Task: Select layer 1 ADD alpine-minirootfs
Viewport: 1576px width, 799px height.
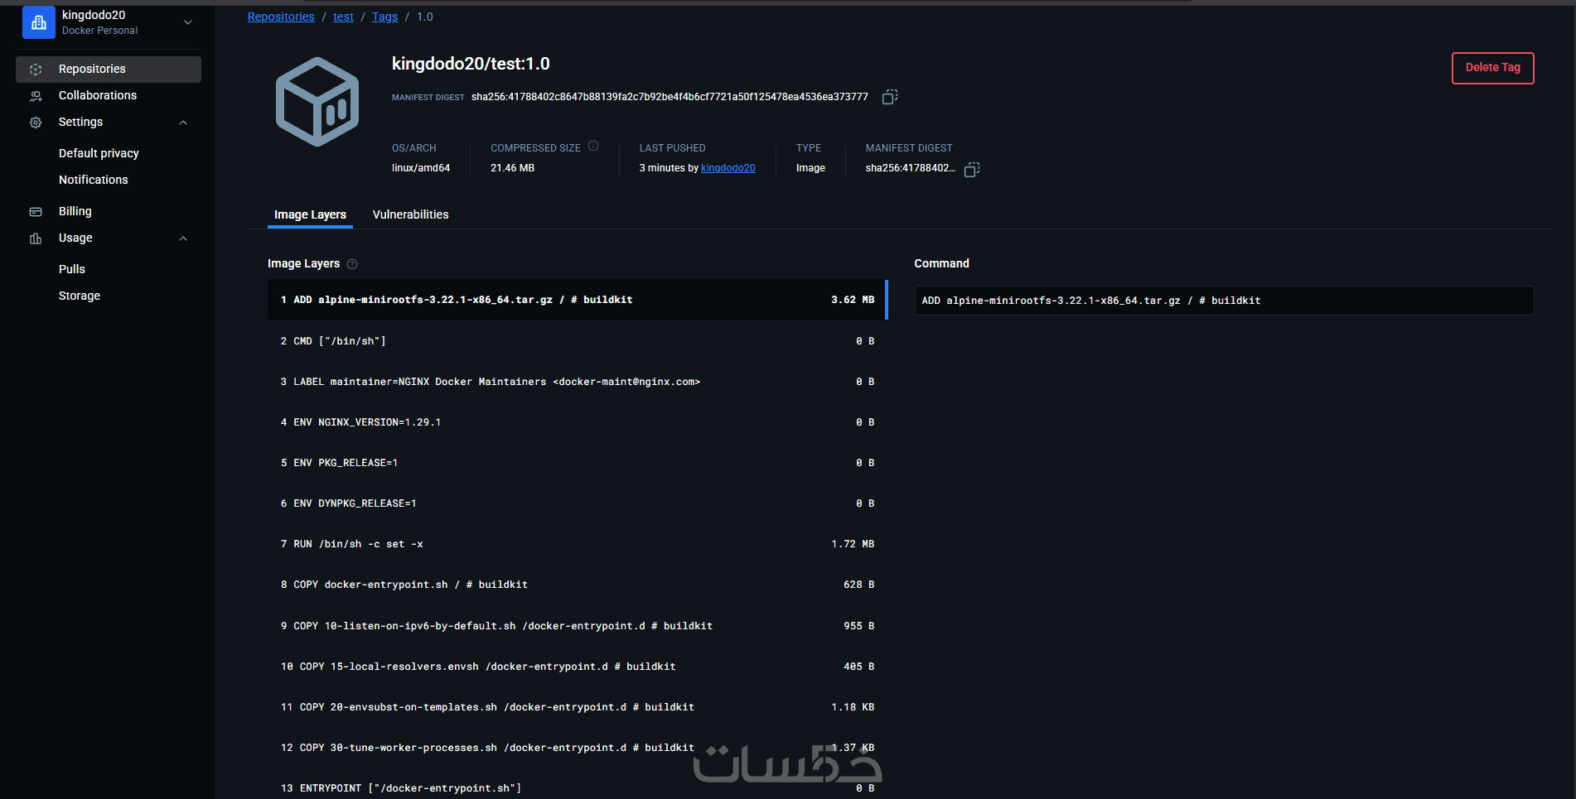Action: point(578,300)
